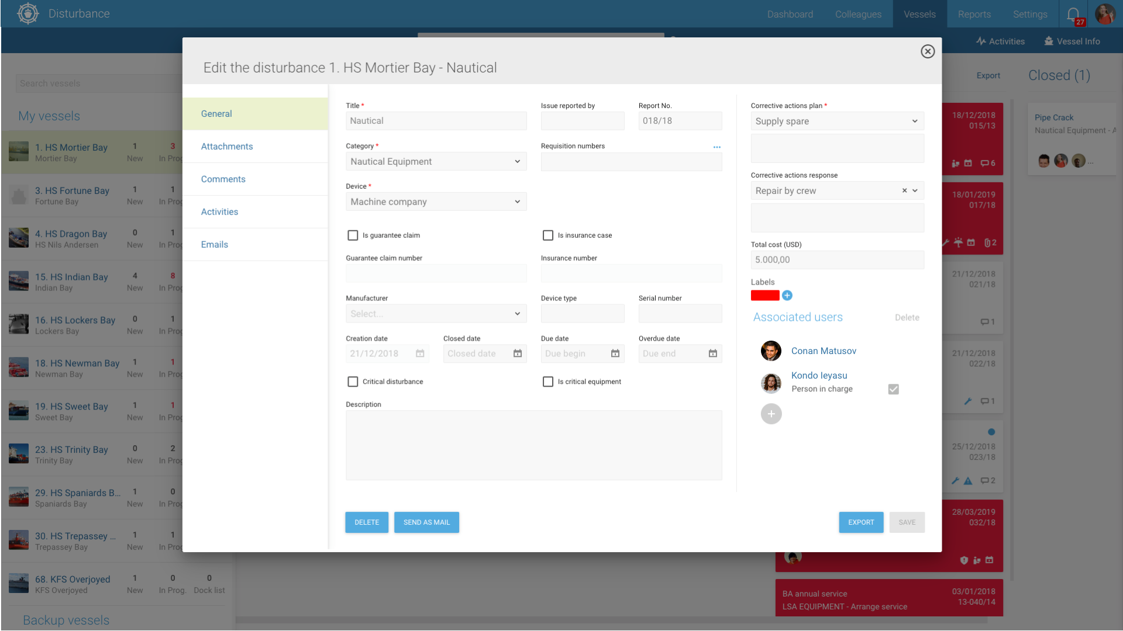Image resolution: width=1123 pixels, height=631 pixels.
Task: Clear the Repair by crew selection
Action: tap(904, 190)
